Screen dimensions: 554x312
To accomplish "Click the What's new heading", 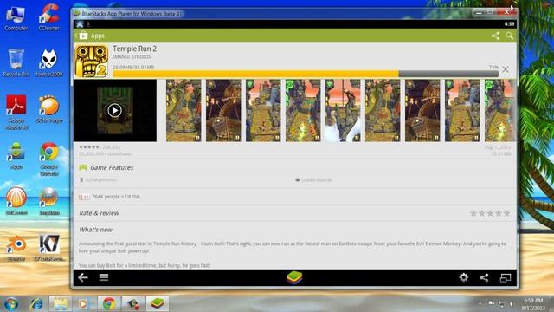I will click(x=96, y=230).
